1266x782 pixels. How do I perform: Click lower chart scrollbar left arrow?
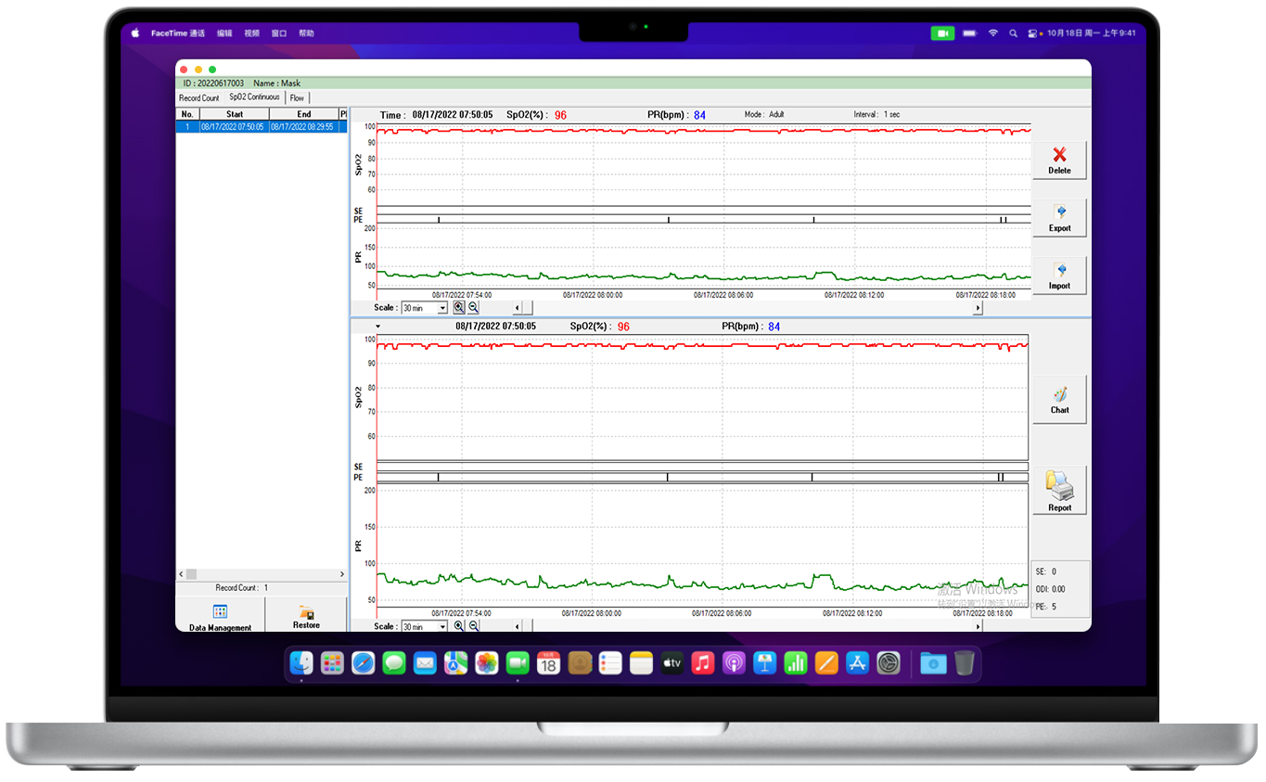tap(518, 627)
